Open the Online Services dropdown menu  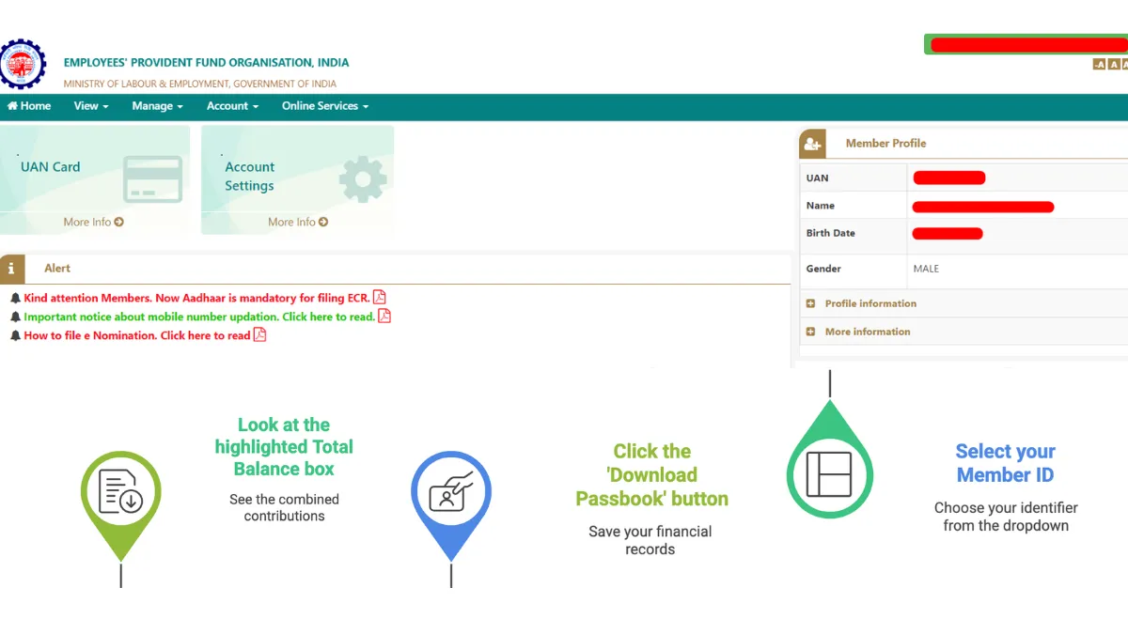(325, 106)
